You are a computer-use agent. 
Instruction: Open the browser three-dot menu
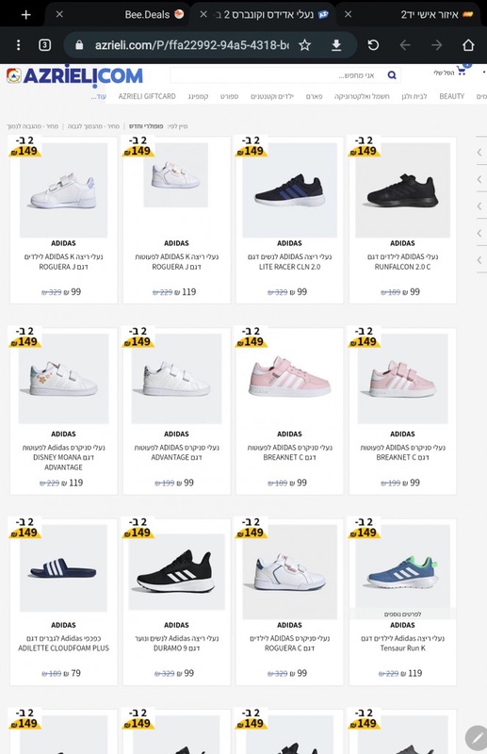point(18,45)
